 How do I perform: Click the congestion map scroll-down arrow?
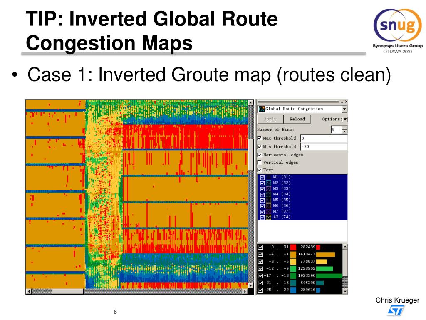coord(250,285)
